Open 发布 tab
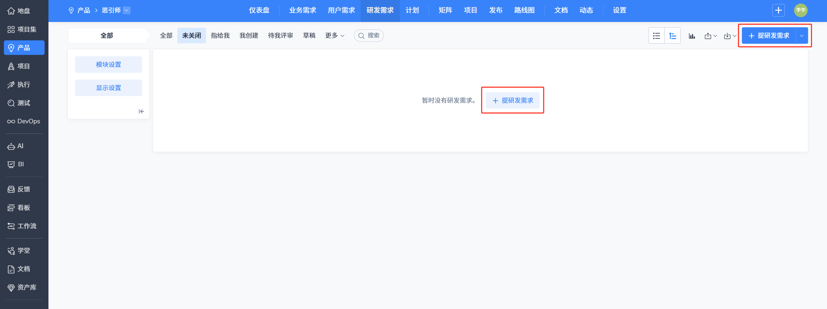The height and width of the screenshot is (309, 827). [x=496, y=10]
